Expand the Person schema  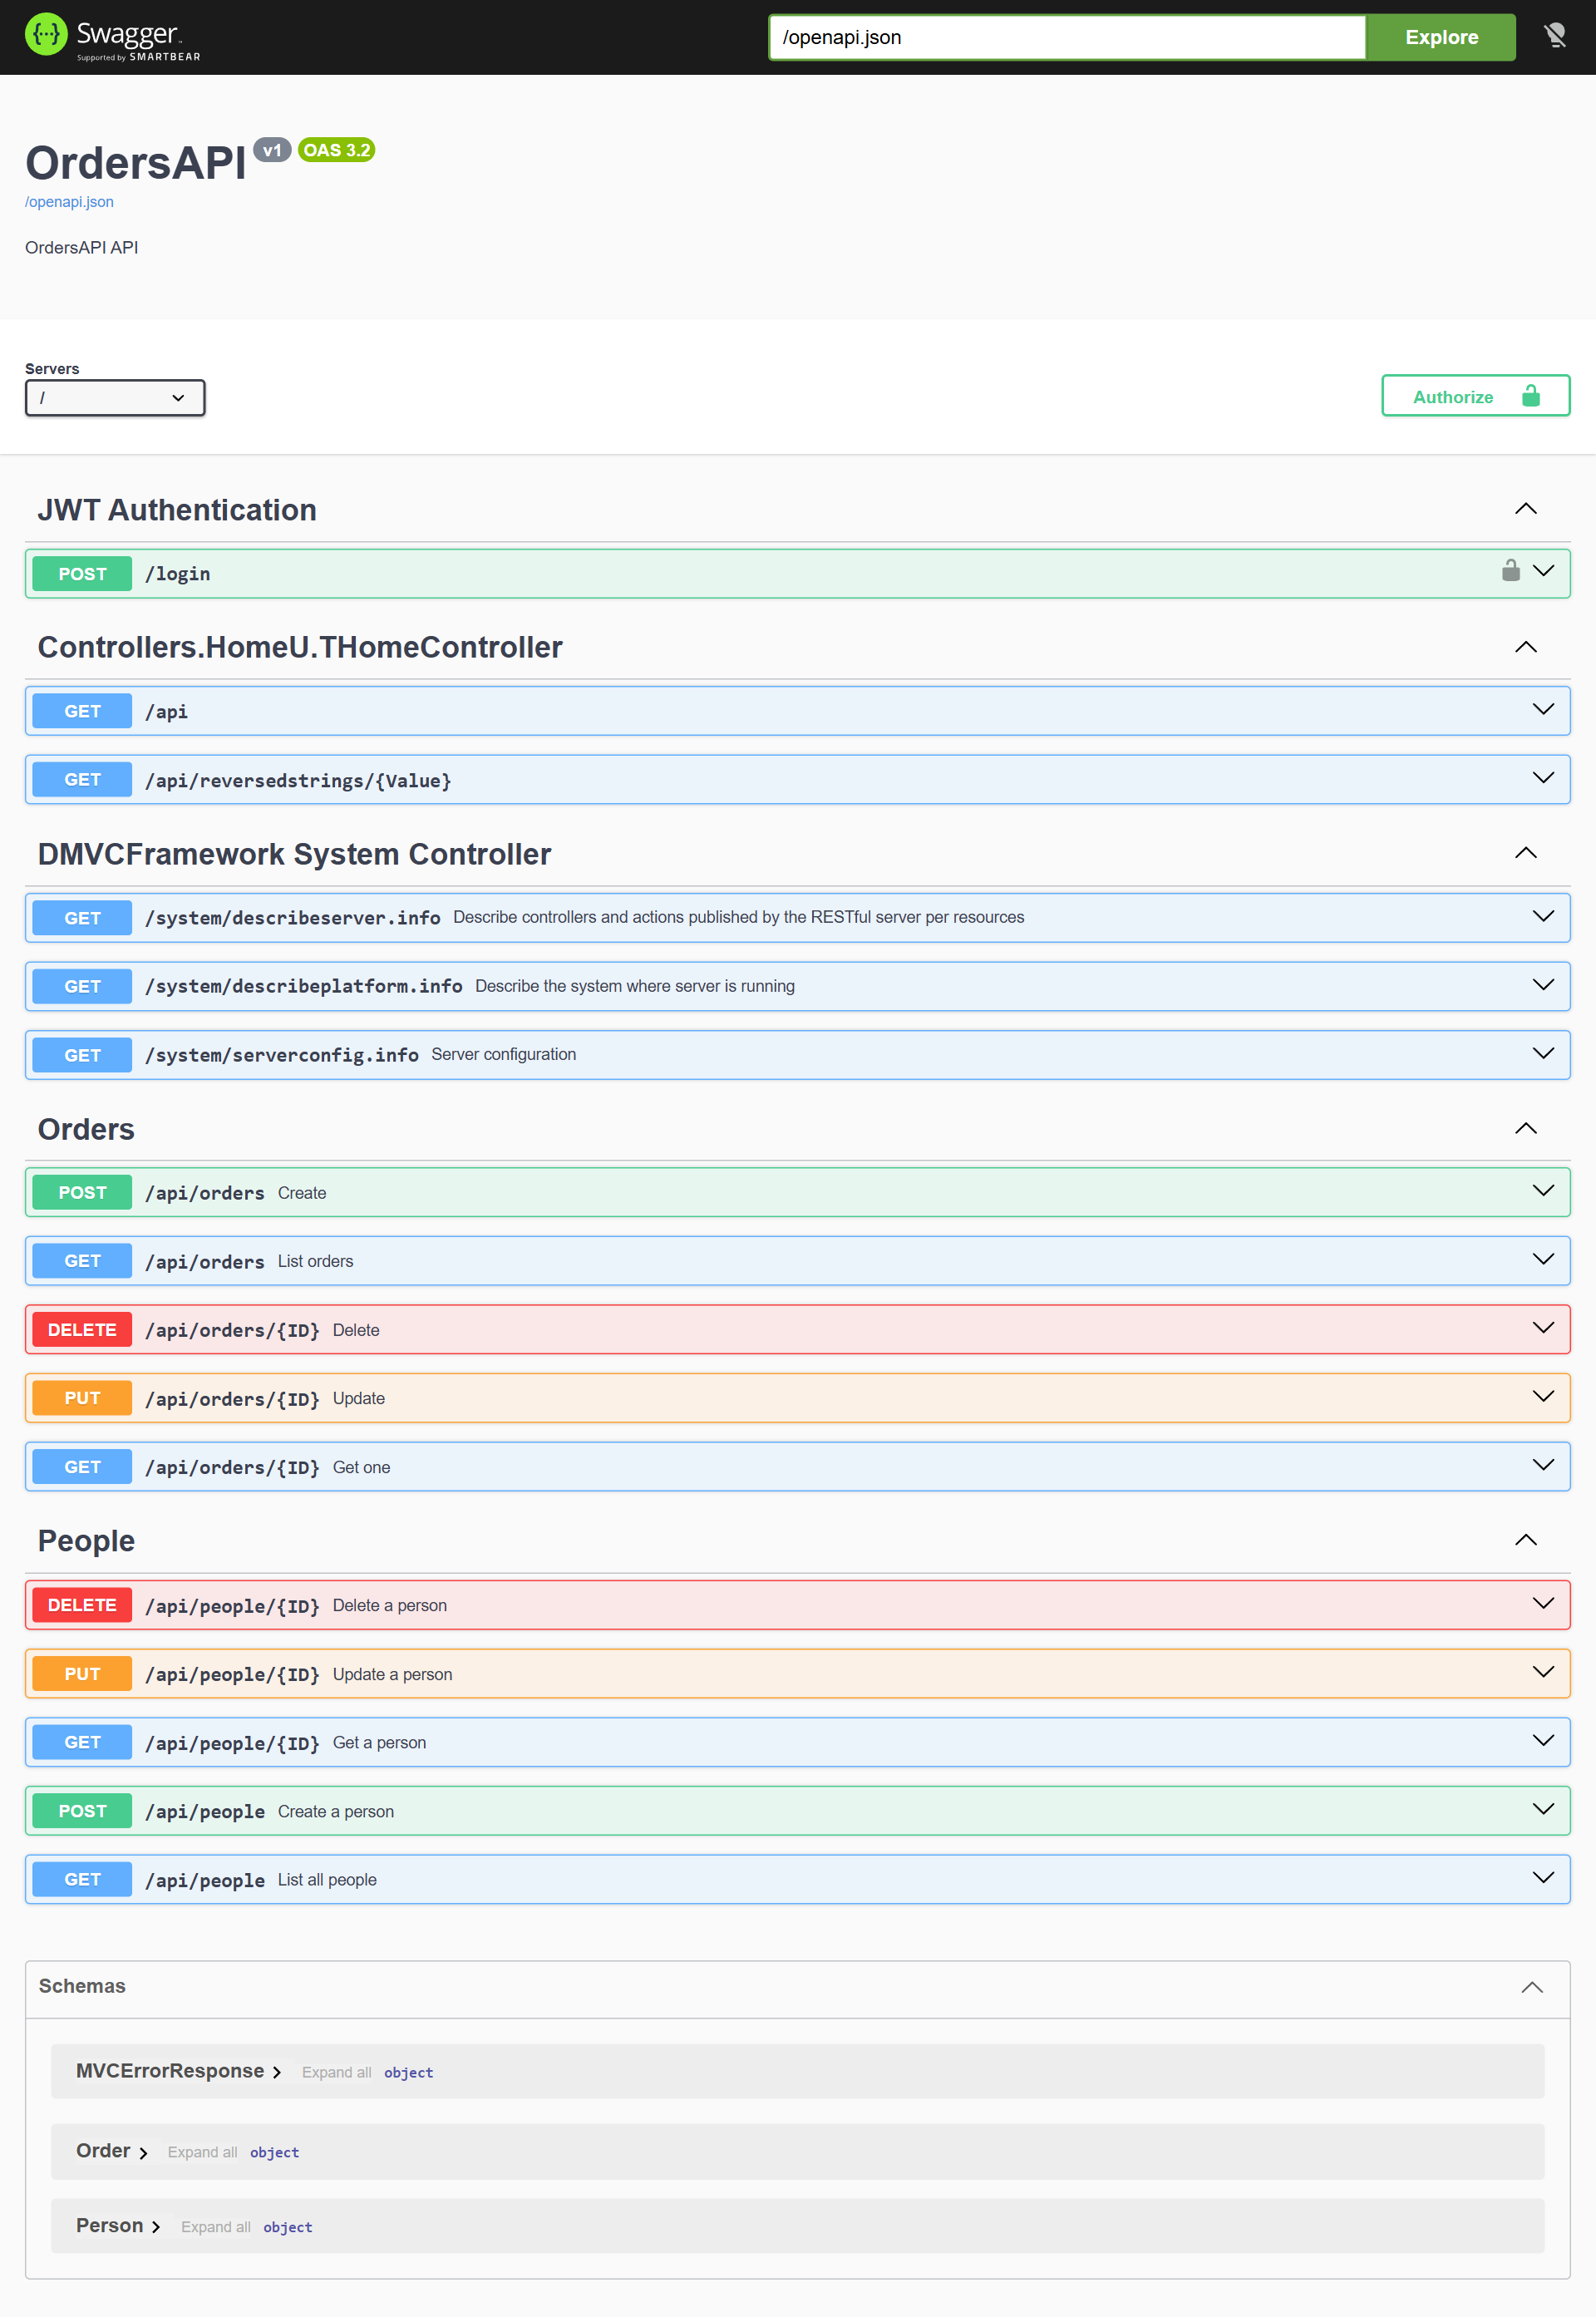click(x=118, y=2225)
